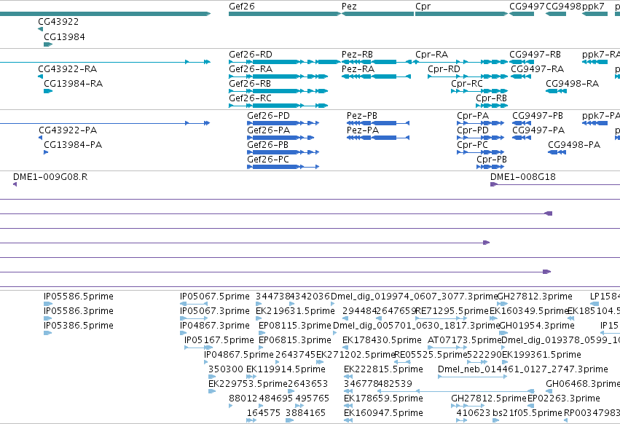
Task: Click the CG9497-RB transcript
Action: pyautogui.click(x=522, y=62)
